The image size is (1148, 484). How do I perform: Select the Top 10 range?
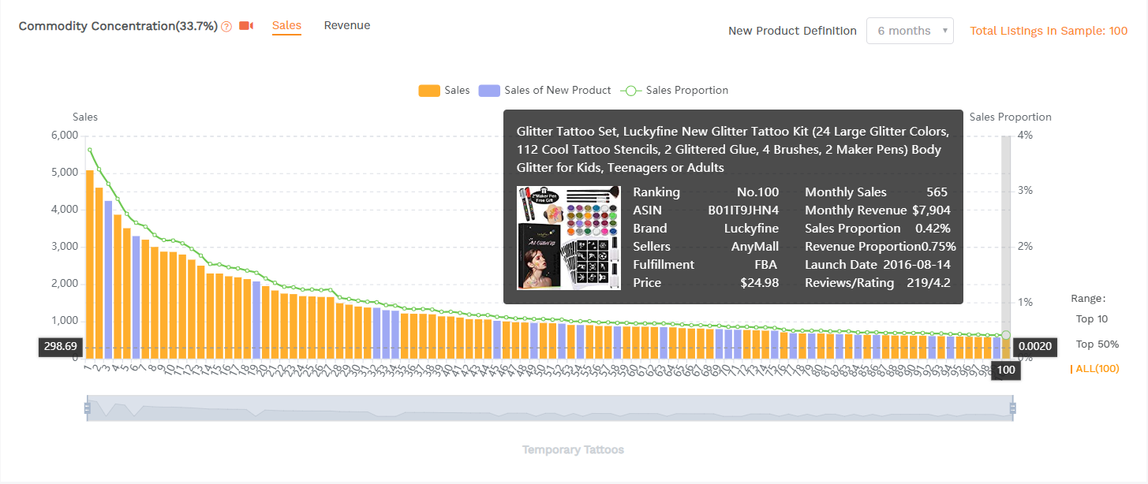(x=1091, y=319)
